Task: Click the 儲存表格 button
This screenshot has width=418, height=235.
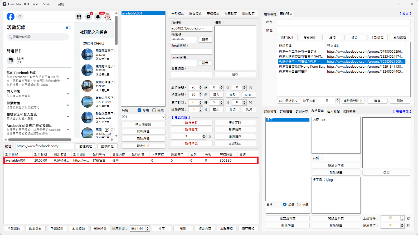Action: coord(248,229)
